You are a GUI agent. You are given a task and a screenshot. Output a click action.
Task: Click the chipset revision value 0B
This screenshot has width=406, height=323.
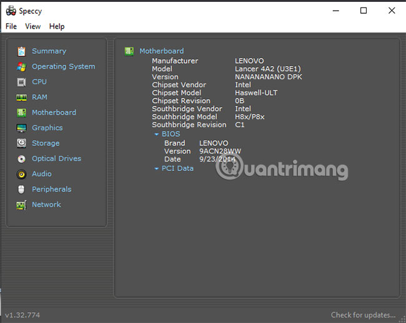(x=239, y=101)
